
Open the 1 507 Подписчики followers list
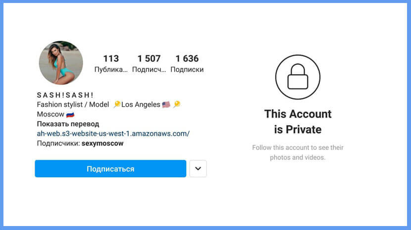tap(149, 63)
